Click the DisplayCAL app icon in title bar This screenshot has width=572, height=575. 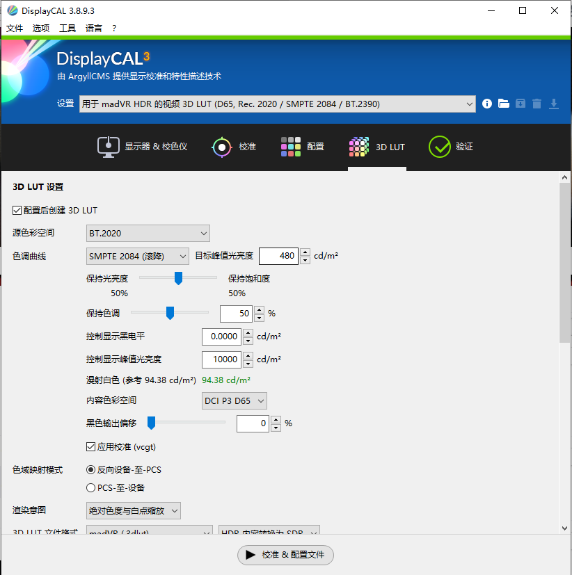click(x=12, y=10)
